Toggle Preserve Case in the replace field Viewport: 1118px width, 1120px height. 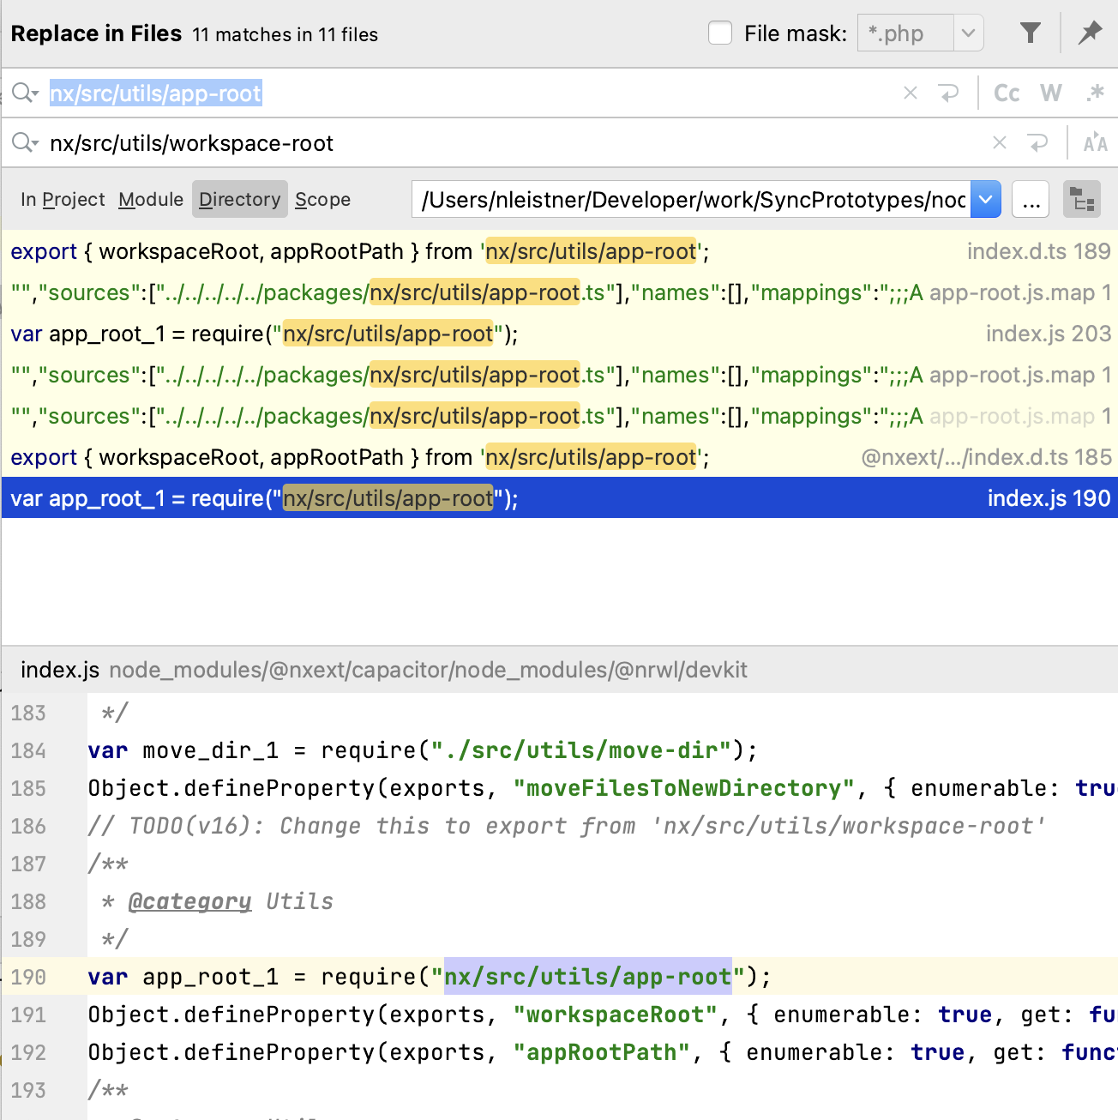[1095, 142]
